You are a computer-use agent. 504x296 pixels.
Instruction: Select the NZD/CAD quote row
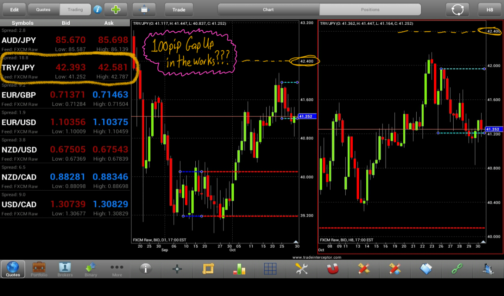[x=65, y=176]
